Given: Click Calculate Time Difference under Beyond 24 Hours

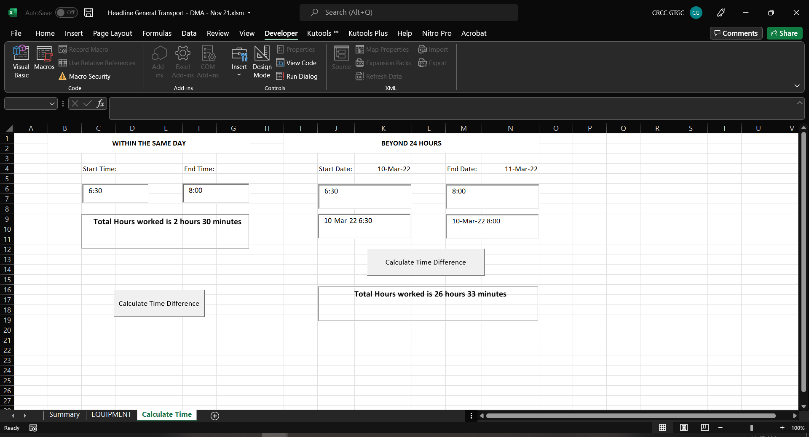Looking at the screenshot, I should point(426,262).
